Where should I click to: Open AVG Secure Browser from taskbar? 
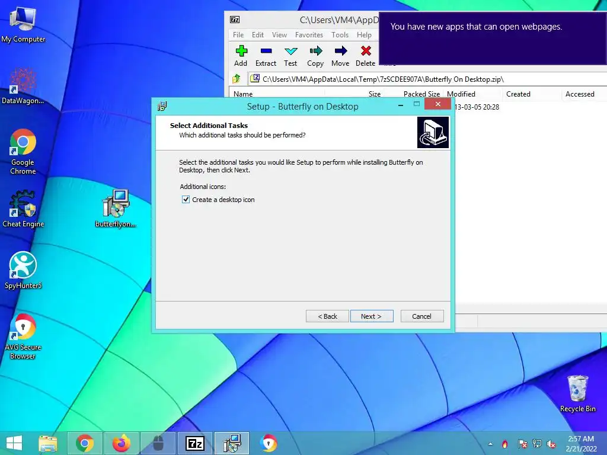click(x=269, y=443)
